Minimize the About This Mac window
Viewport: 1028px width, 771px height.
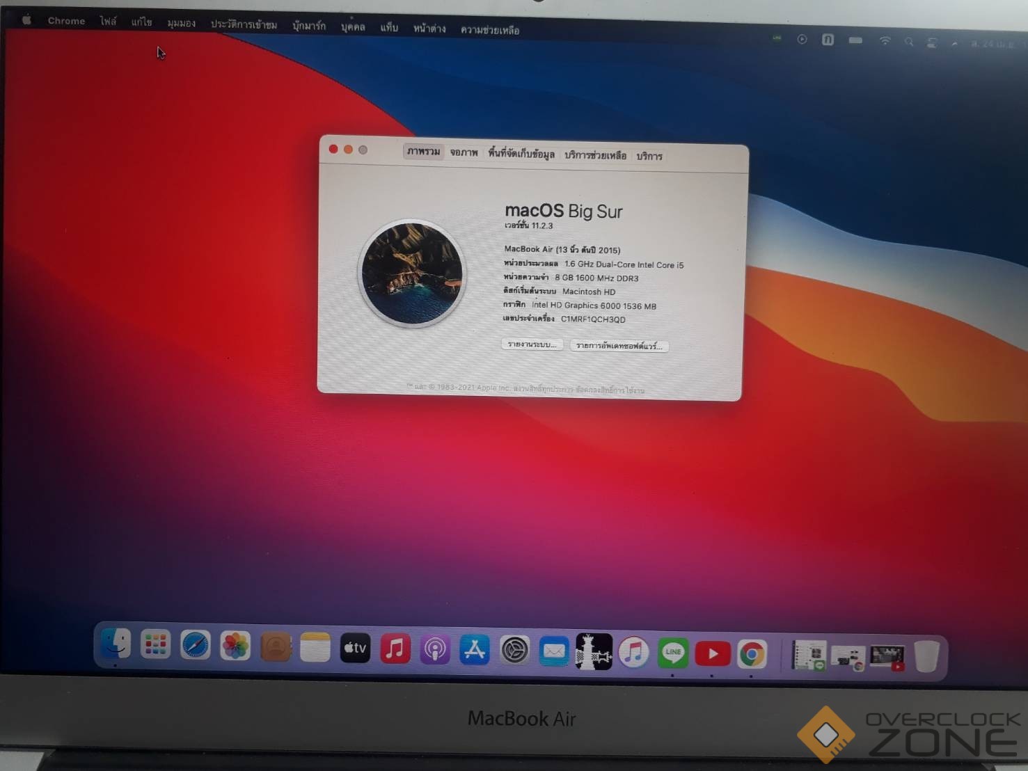tap(348, 150)
